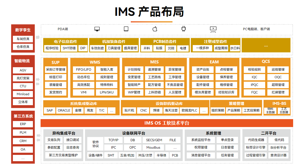Open 车间仿真 under 数字孪生
The height and width of the screenshot is (168, 303).
click(23, 39)
